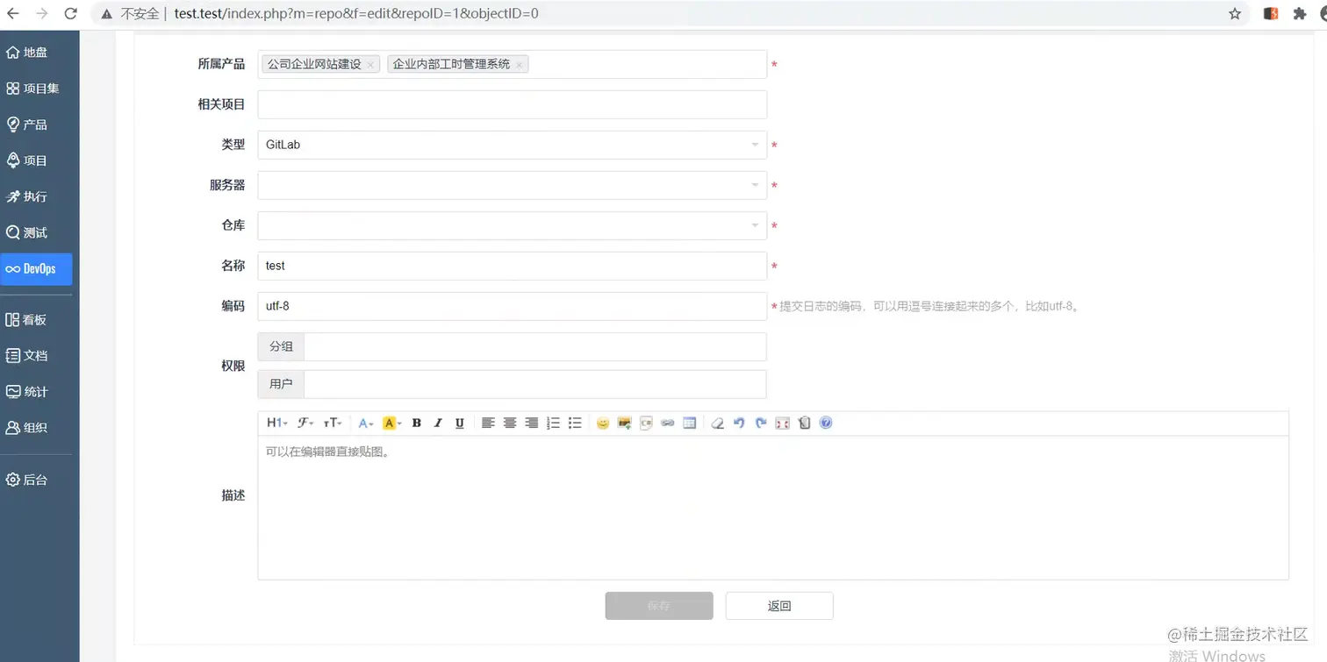Click the 编码 field containing utf-8
1327x662 pixels.
point(513,306)
